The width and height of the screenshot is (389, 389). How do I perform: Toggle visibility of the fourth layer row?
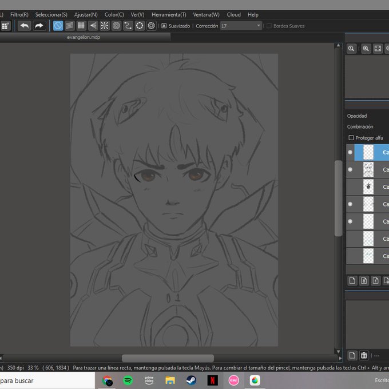(350, 204)
